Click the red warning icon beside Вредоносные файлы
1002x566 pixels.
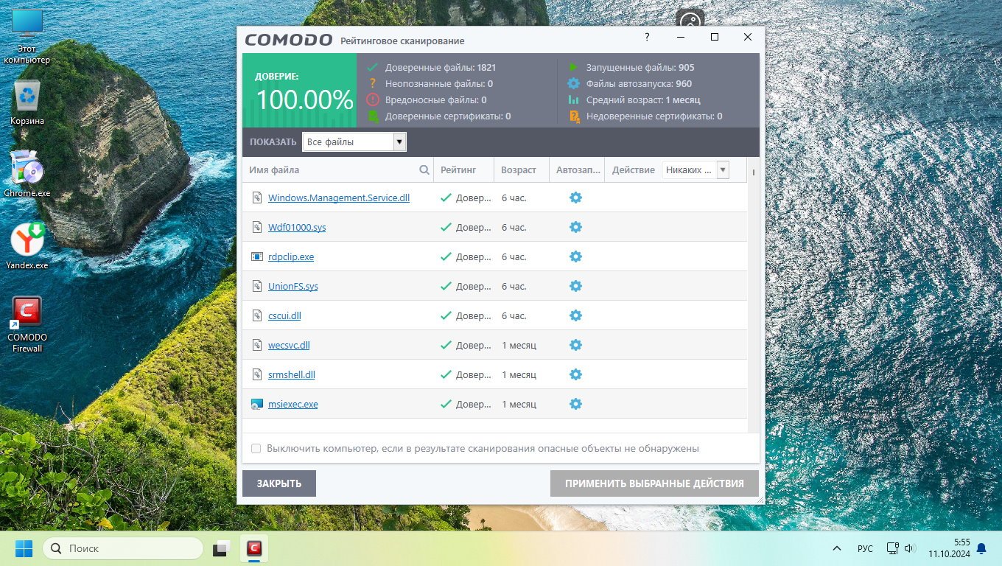pos(373,99)
